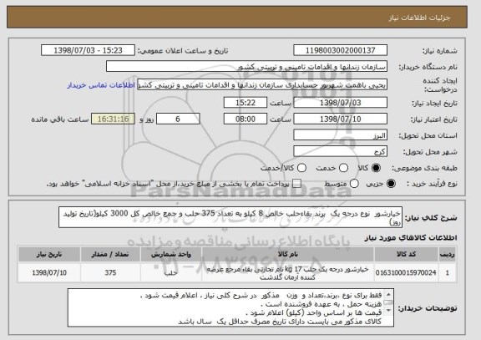Toggle the اسناد خزانه اسلامی payment checkbox
Screen dimensions: 481x340
296,184
